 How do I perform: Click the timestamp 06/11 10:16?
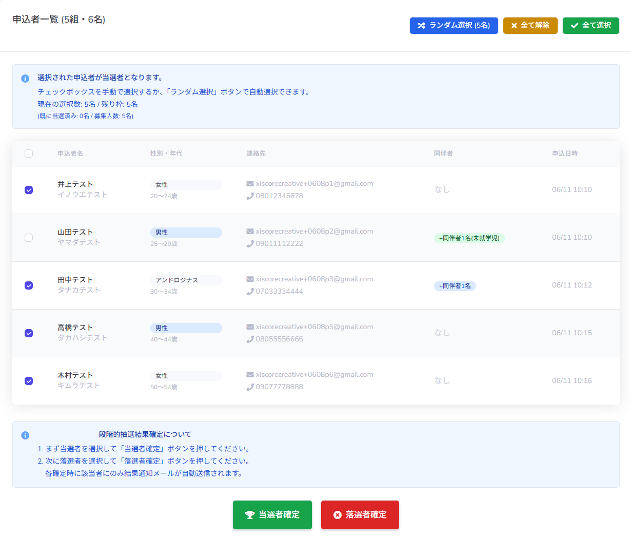572,381
